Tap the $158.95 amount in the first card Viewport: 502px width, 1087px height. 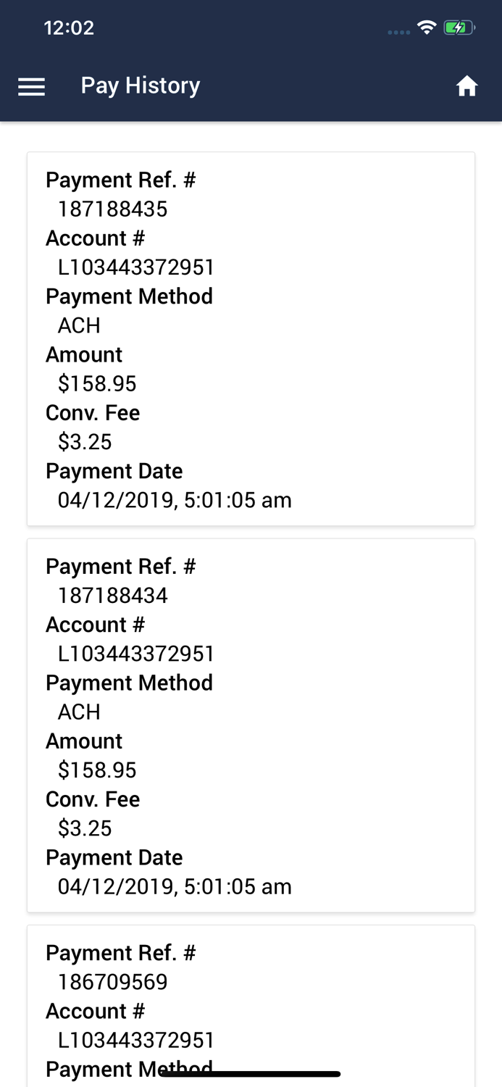tap(97, 383)
